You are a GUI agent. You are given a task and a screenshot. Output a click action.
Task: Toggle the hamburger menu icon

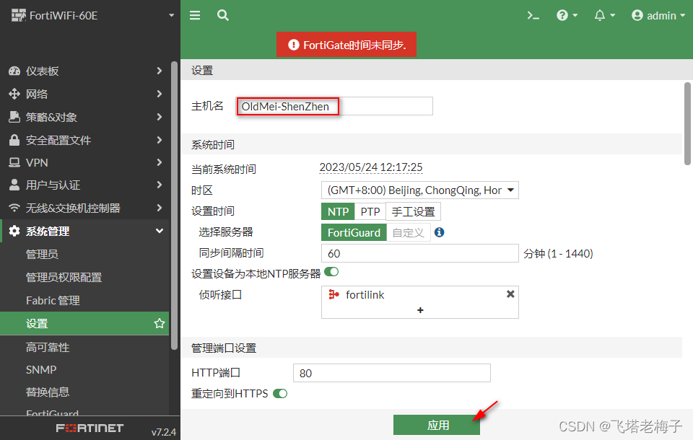(x=195, y=15)
